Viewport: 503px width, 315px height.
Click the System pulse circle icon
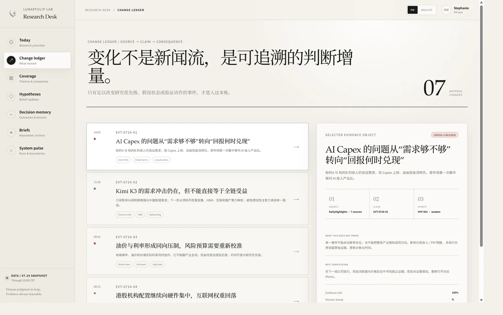pos(11,150)
